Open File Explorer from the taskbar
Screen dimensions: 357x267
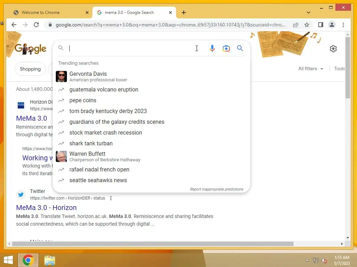coord(50,260)
